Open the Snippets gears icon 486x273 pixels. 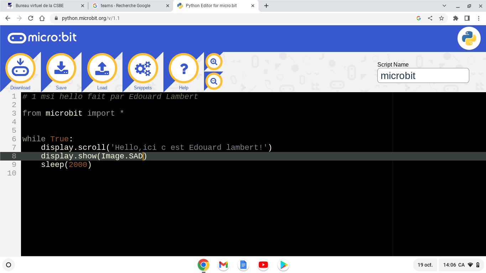pyautogui.click(x=143, y=68)
